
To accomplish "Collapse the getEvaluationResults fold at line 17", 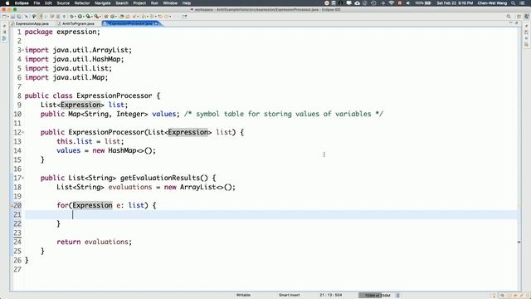I will (23, 179).
